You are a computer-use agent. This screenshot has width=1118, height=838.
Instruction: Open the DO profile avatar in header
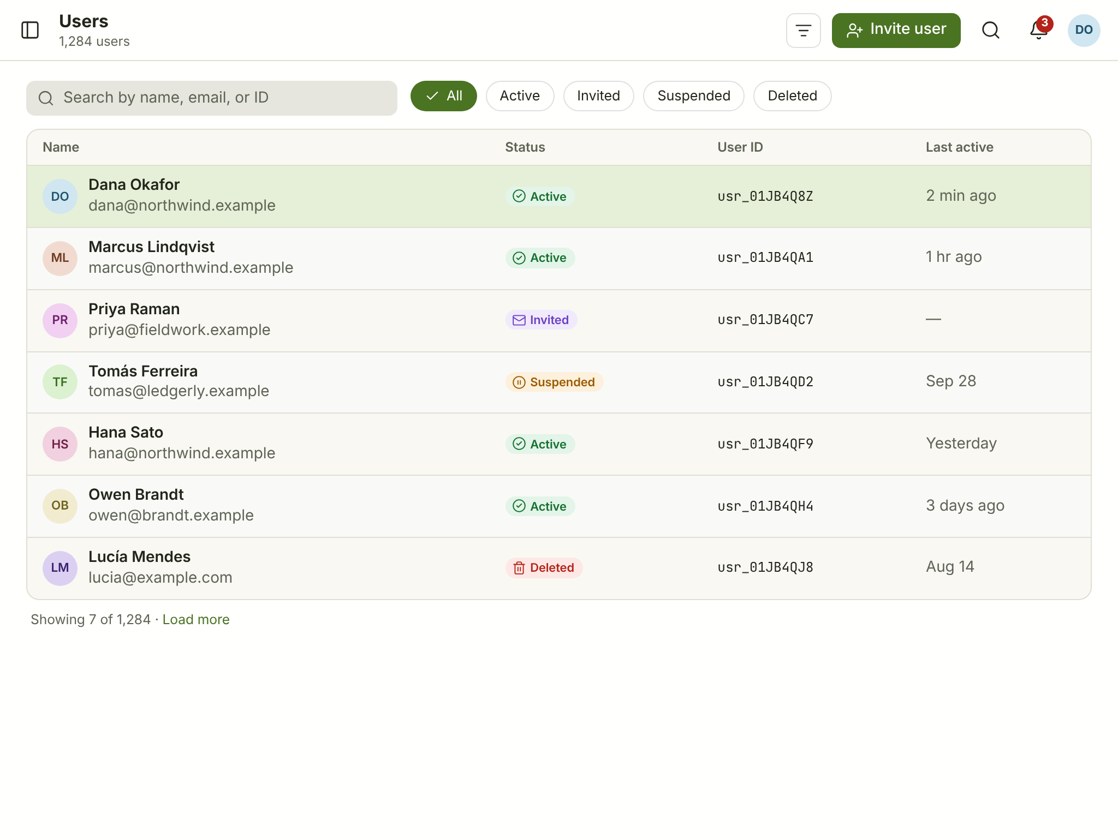point(1084,31)
